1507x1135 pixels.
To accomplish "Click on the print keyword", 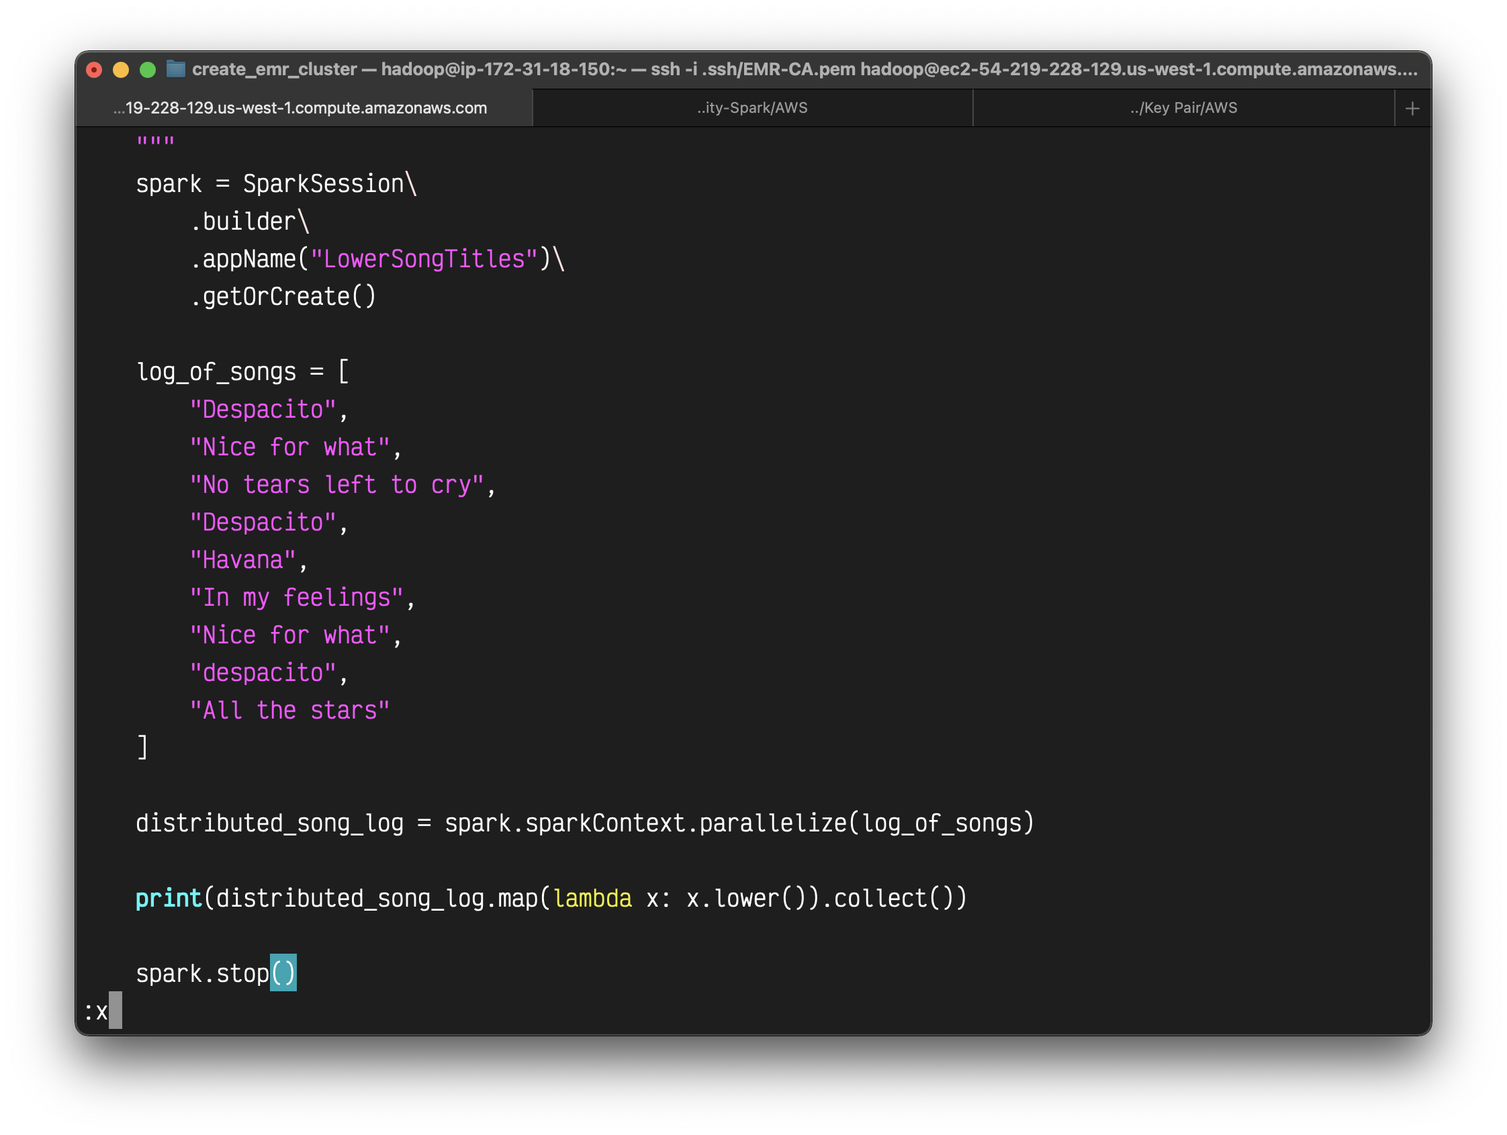I will coord(169,898).
